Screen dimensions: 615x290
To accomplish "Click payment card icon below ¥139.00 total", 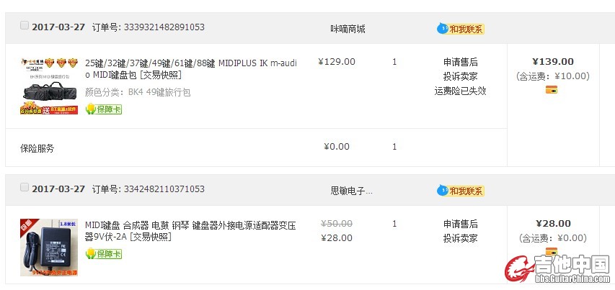I will click(x=552, y=90).
